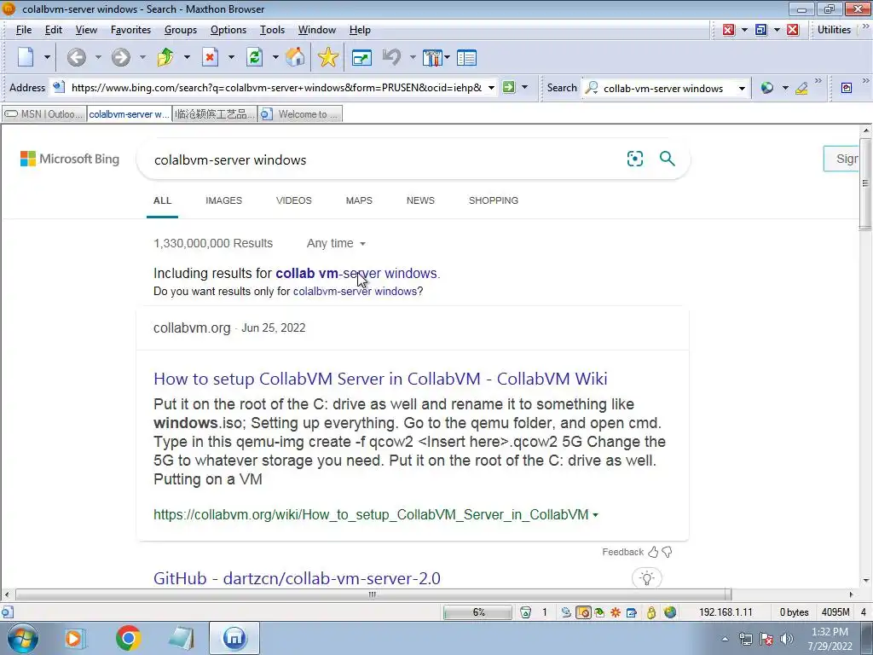Open How to setup CollabVM Server result
873x655 pixels.
point(380,379)
